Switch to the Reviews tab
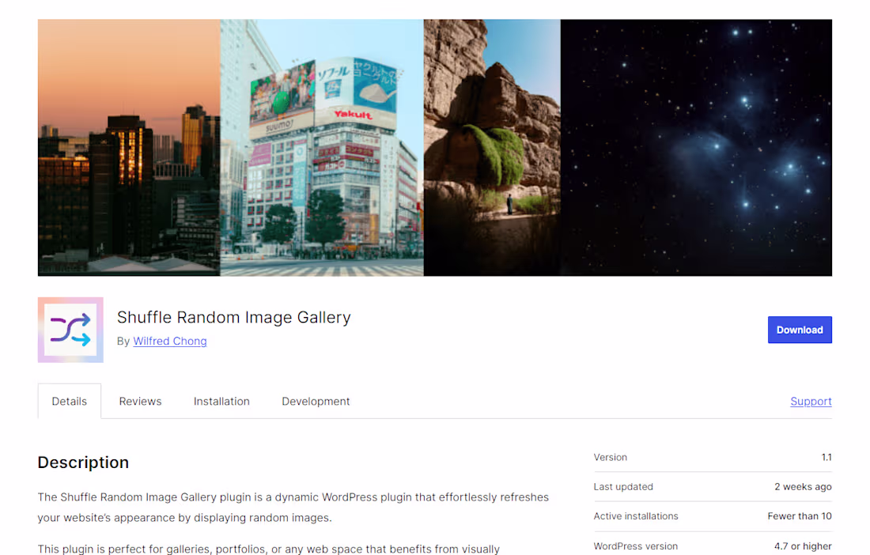 tap(140, 402)
